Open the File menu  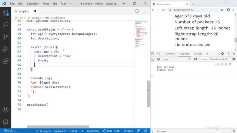click(x=12, y=3)
